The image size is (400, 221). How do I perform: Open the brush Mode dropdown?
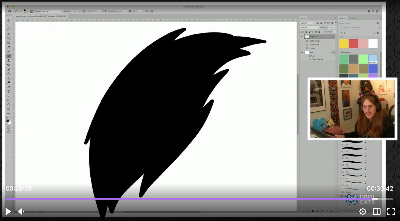coord(52,11)
